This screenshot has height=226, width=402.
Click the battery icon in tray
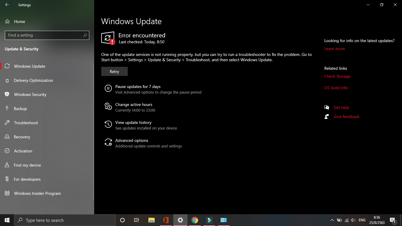[339, 220]
